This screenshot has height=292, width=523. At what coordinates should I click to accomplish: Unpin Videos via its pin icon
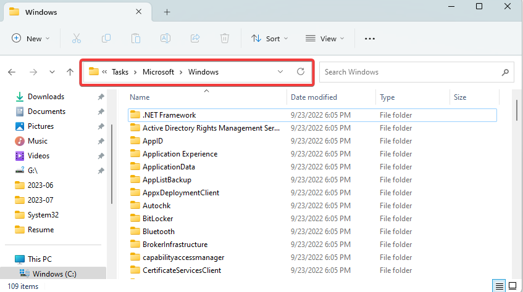pos(101,156)
